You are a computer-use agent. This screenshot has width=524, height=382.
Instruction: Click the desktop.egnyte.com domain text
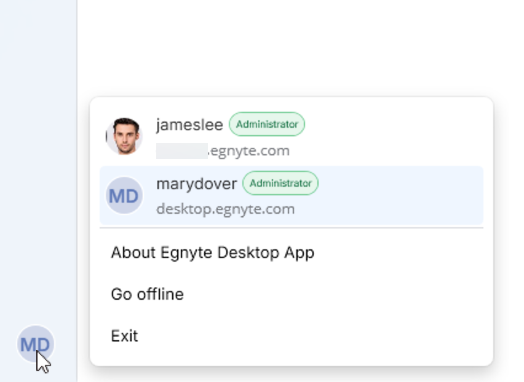226,209
